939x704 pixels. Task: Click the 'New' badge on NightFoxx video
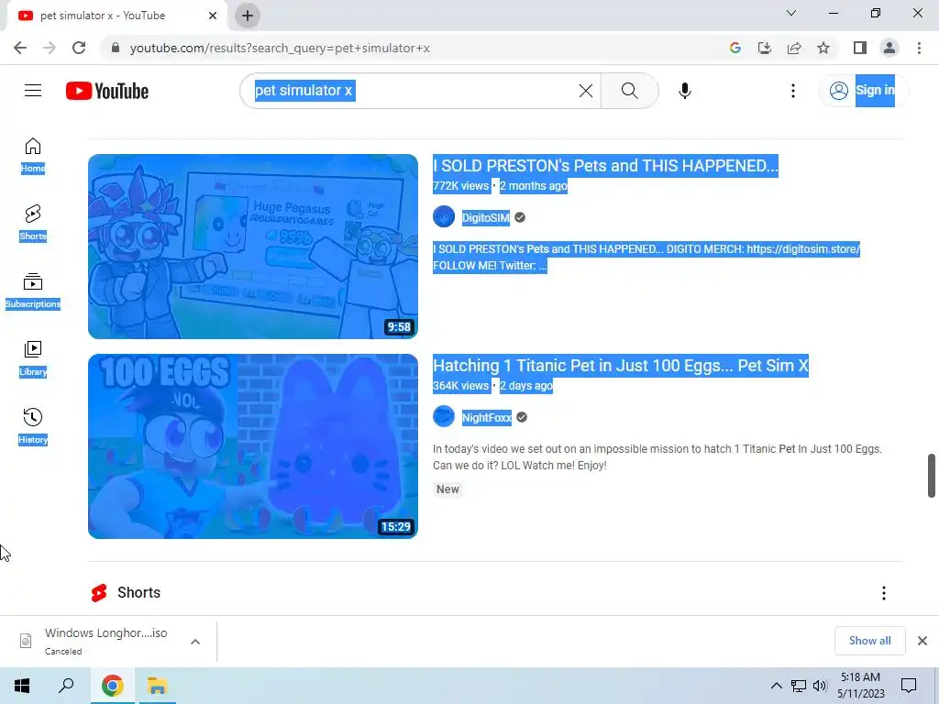pos(447,489)
